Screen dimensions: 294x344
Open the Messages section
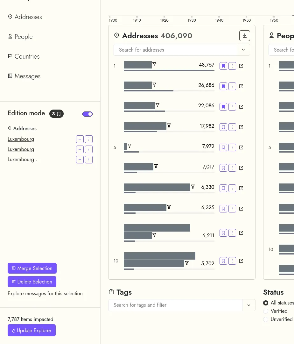(27, 76)
